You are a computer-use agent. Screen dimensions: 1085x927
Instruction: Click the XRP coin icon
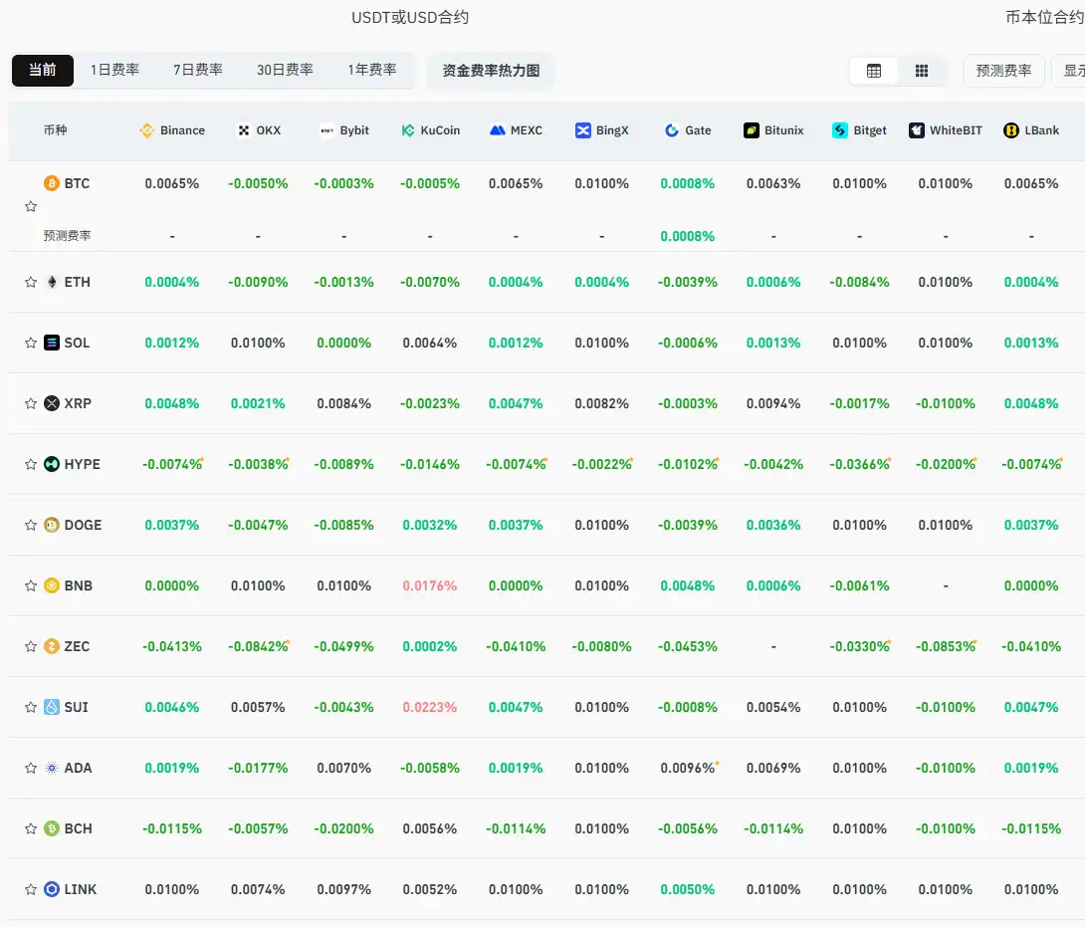click(52, 403)
